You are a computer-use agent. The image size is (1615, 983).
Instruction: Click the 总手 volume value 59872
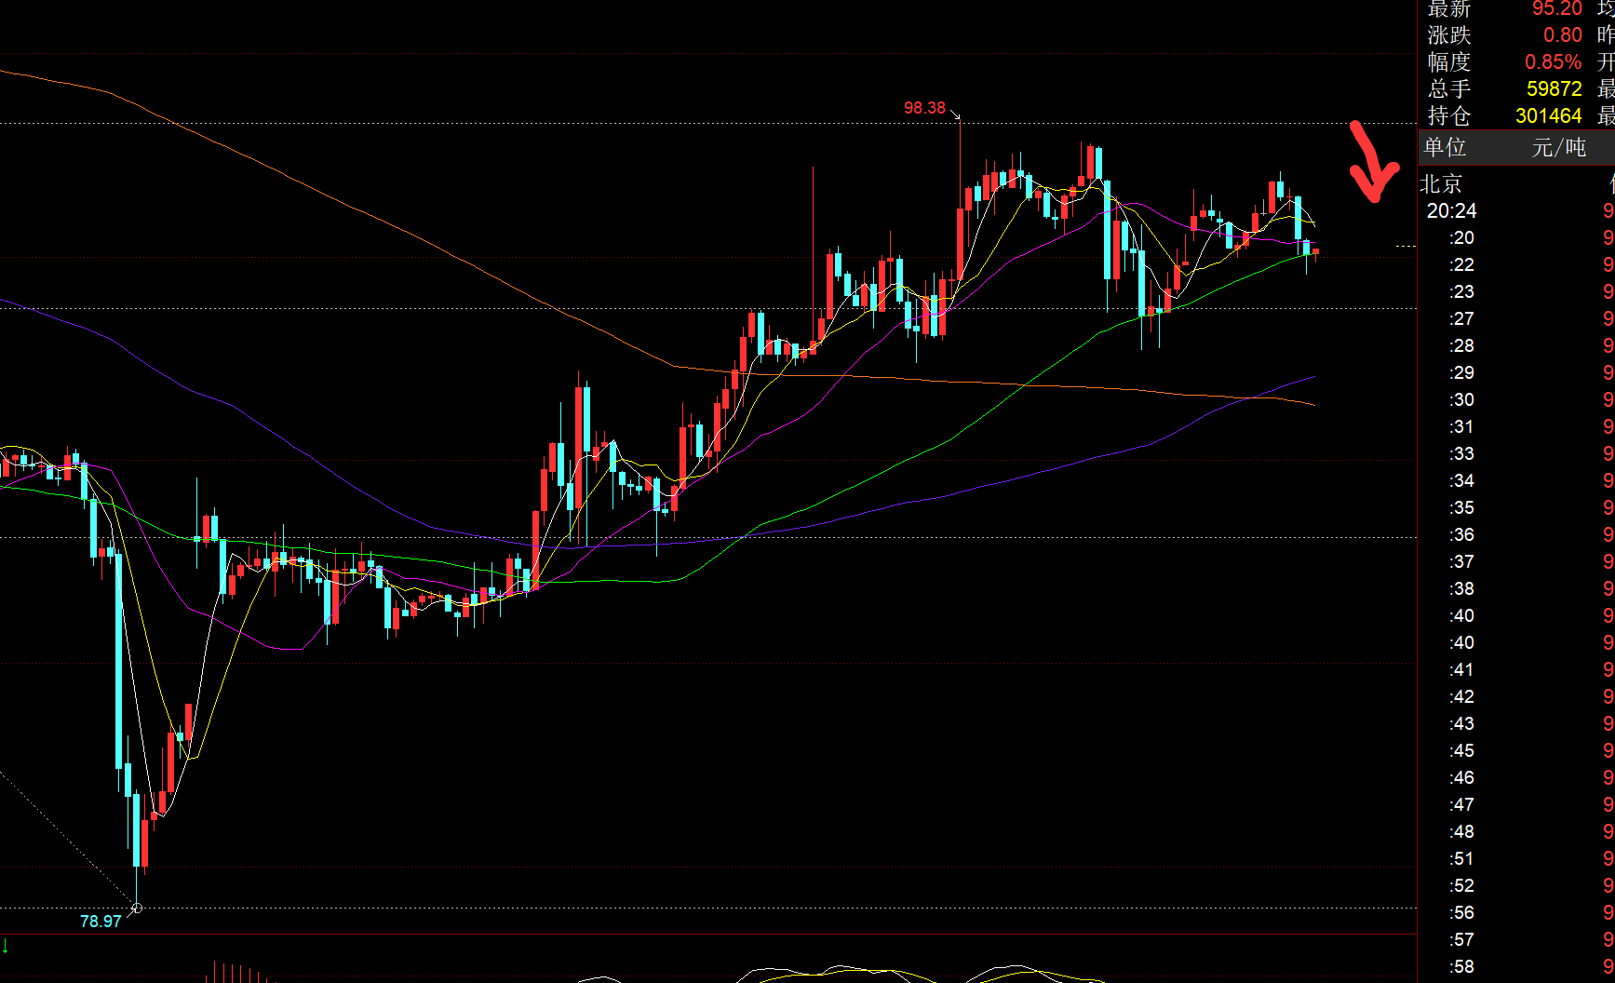[x=1554, y=89]
